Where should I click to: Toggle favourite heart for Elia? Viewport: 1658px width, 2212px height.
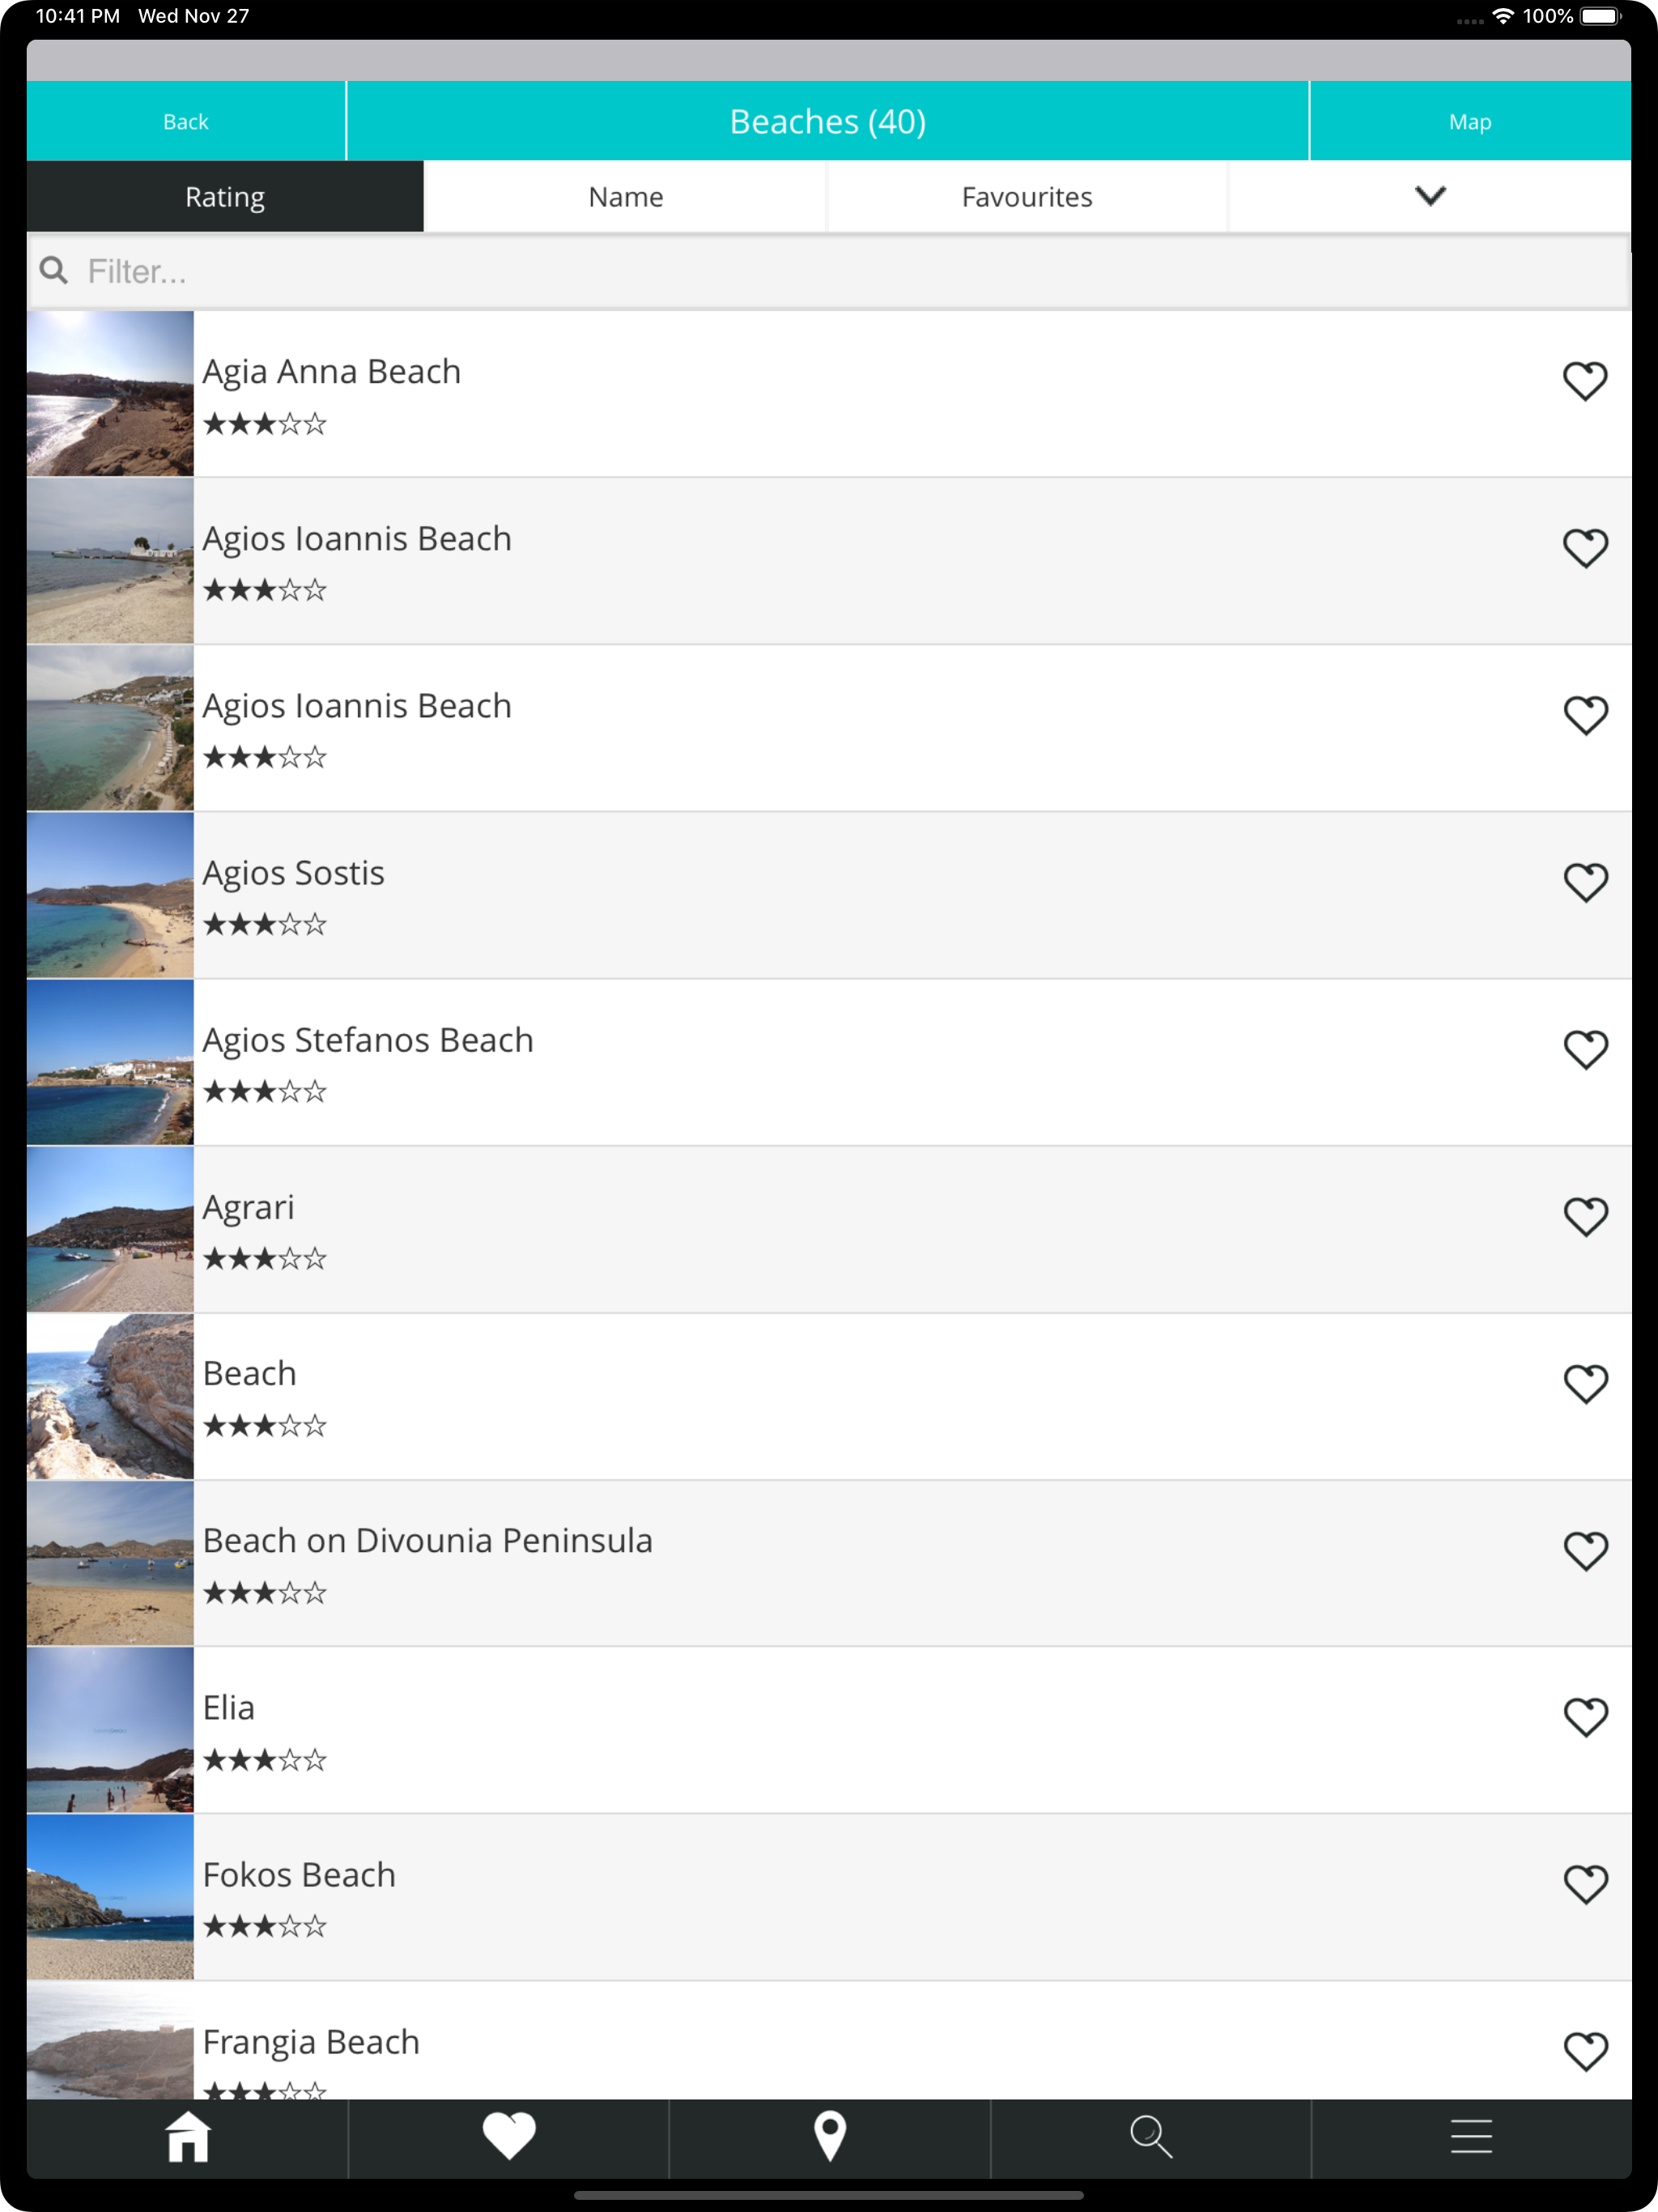coord(1585,1718)
